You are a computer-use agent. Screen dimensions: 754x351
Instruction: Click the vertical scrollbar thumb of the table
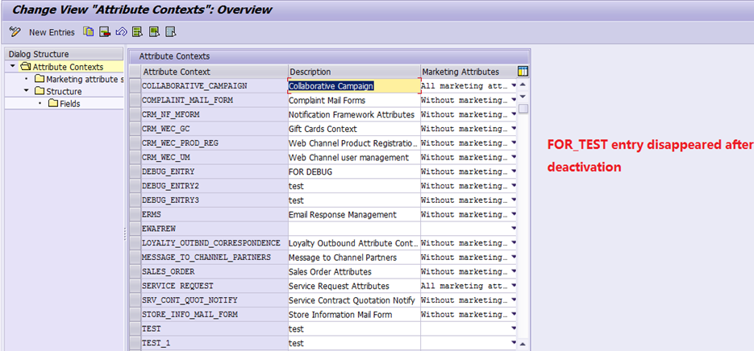click(x=523, y=109)
